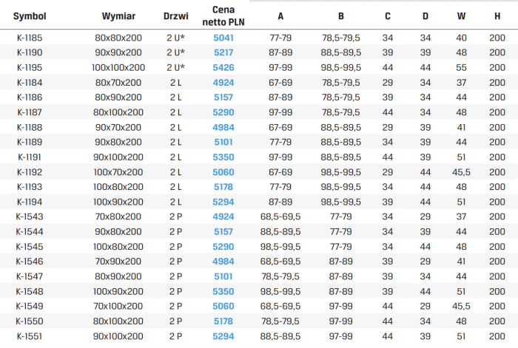
Task: Select 68,5-69,5 A value for K-1546
Action: (280, 262)
